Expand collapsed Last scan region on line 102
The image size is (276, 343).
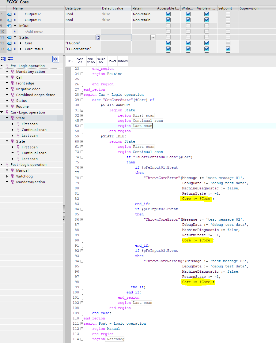pos(82,303)
